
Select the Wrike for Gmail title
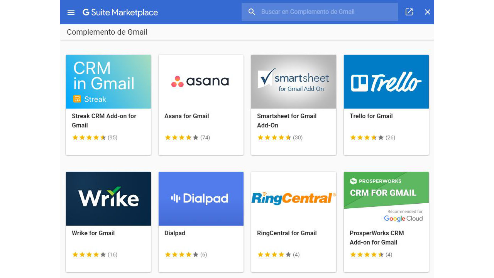click(93, 233)
